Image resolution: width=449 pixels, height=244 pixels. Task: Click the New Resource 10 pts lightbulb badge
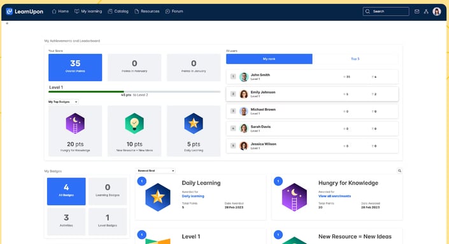point(134,123)
